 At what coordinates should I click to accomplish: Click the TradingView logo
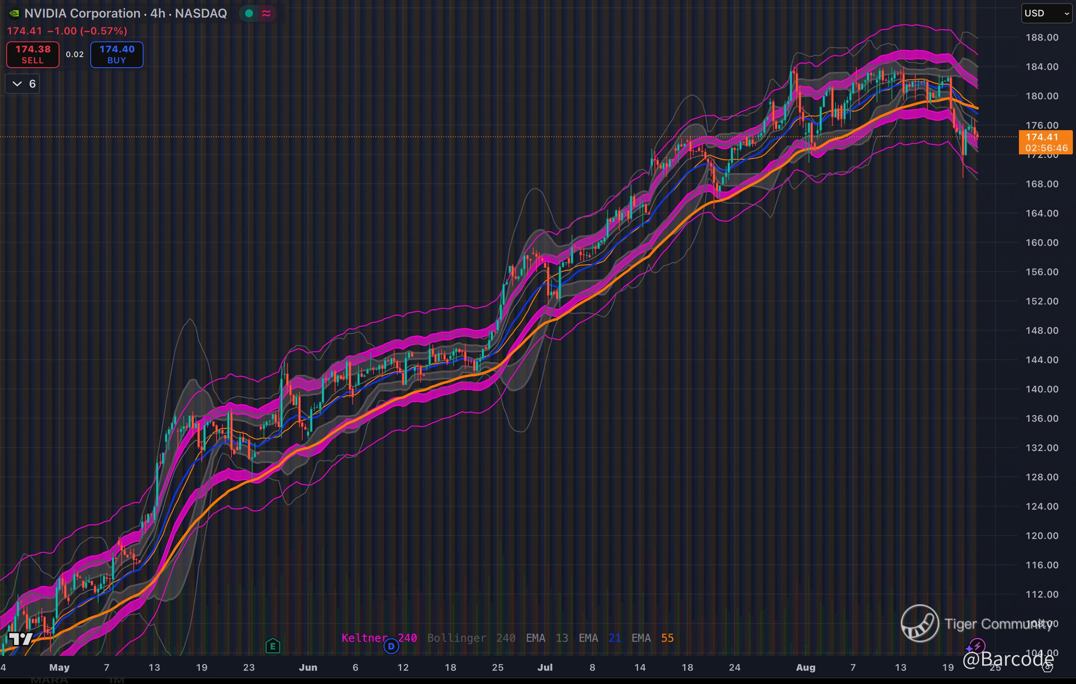coord(21,639)
